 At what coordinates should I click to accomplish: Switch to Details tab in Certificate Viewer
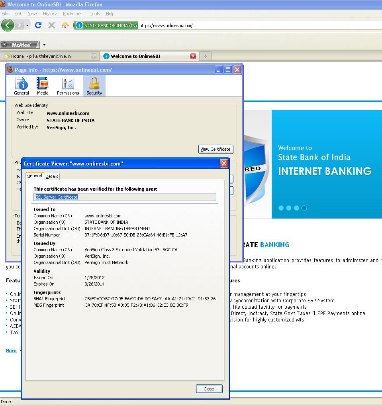click(x=52, y=176)
